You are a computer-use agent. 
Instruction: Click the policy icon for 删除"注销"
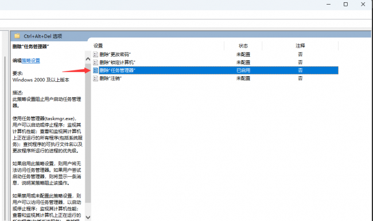point(95,78)
